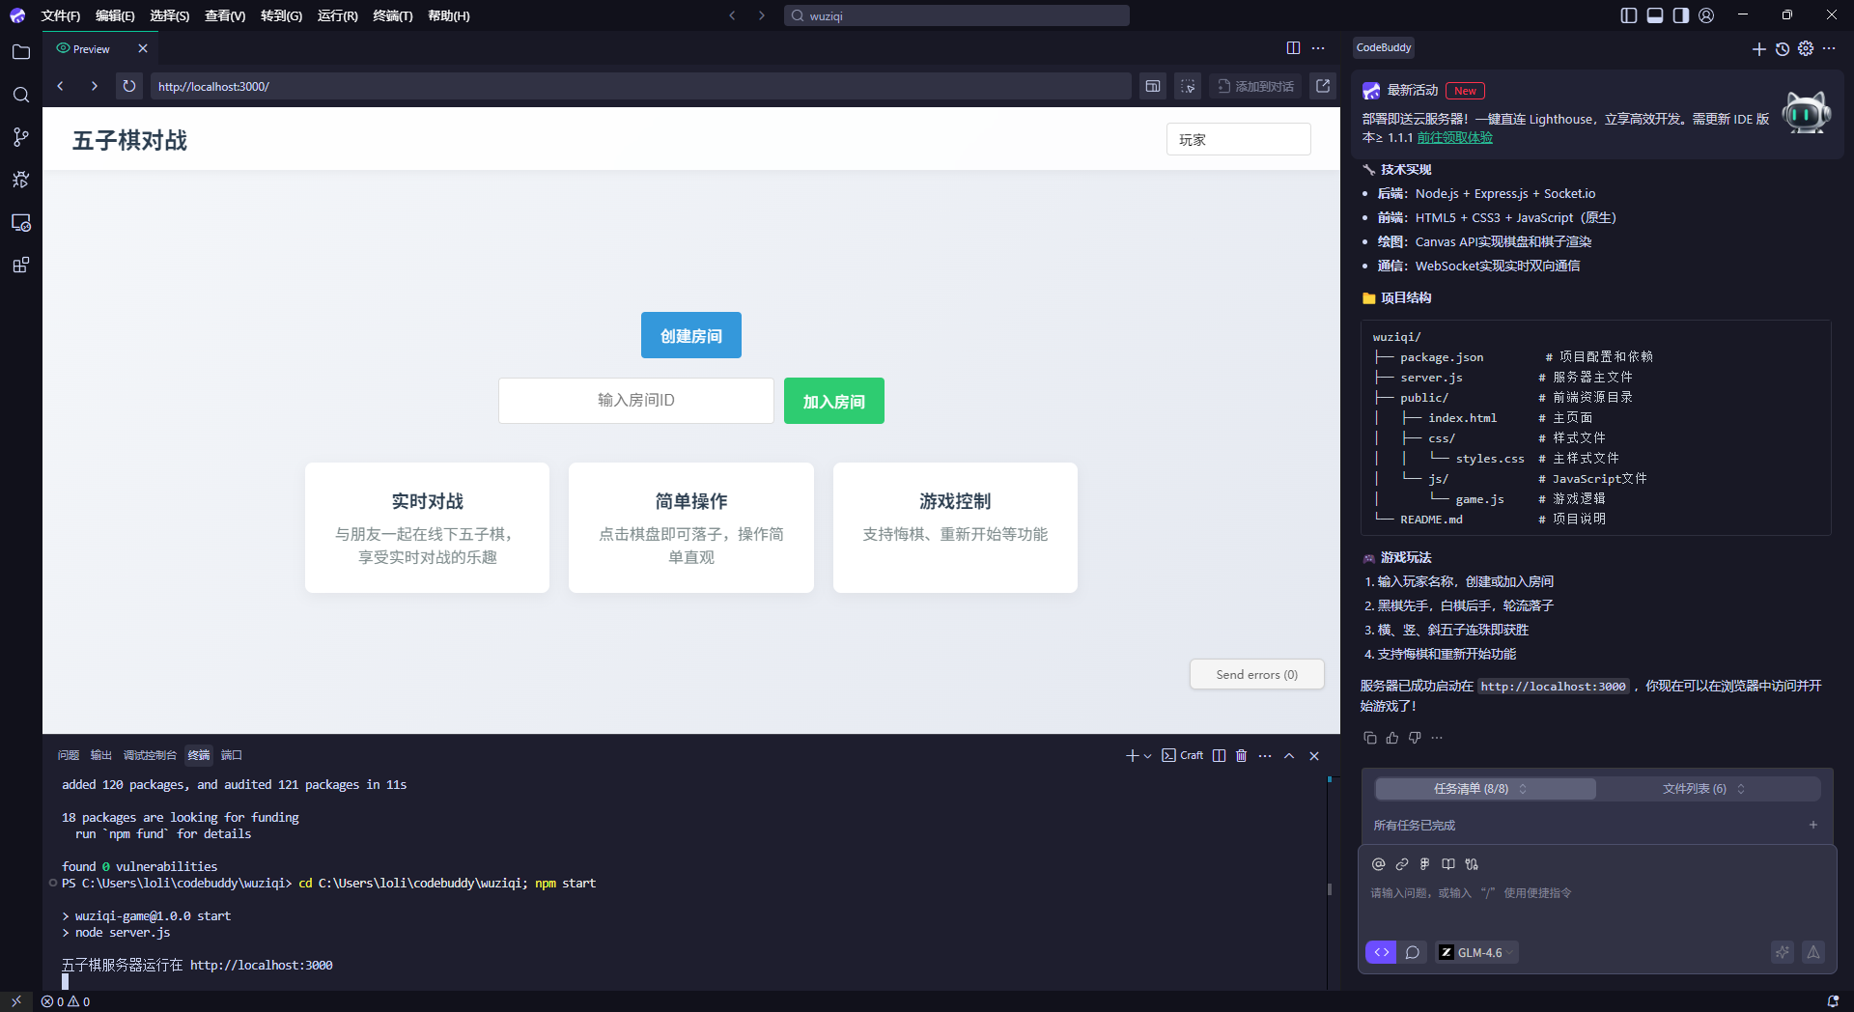This screenshot has height=1012, width=1854.
Task: Click the 前往领取体验 link
Action: [x=1454, y=137]
